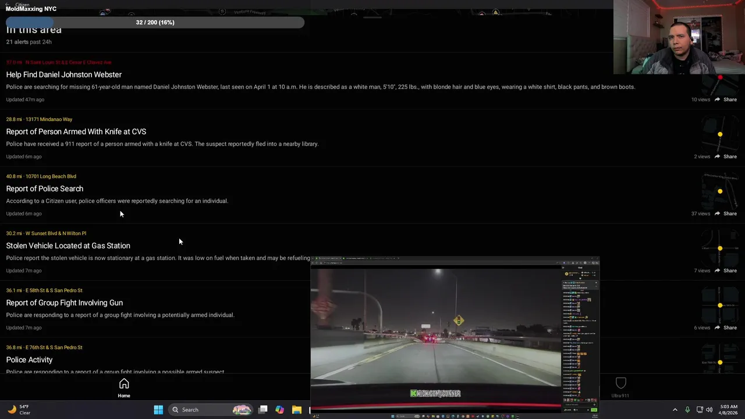Image resolution: width=745 pixels, height=419 pixels.
Task: Click 'W Sunset Blvd & N Wilton Pl' text
Action: 56,233
